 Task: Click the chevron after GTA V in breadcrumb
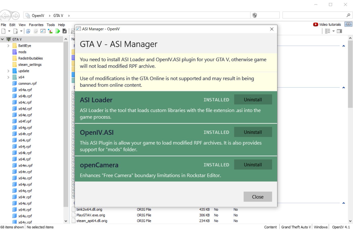tap(69, 16)
